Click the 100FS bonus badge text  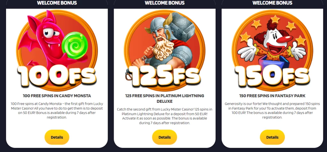(x=57, y=75)
